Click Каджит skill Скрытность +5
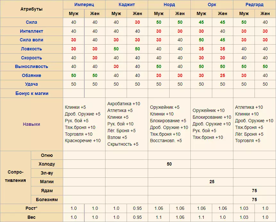The height and width of the screenshot is (222, 276). (123, 144)
